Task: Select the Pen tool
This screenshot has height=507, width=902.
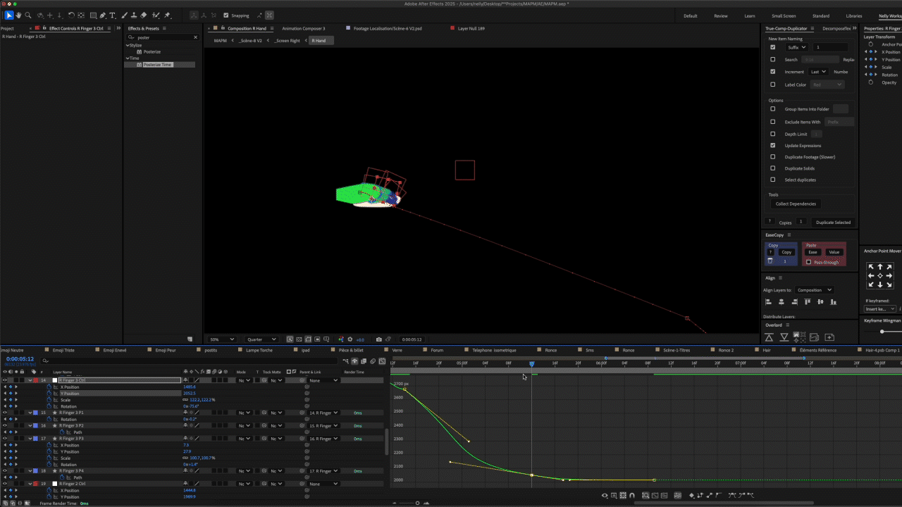Action: point(103,15)
